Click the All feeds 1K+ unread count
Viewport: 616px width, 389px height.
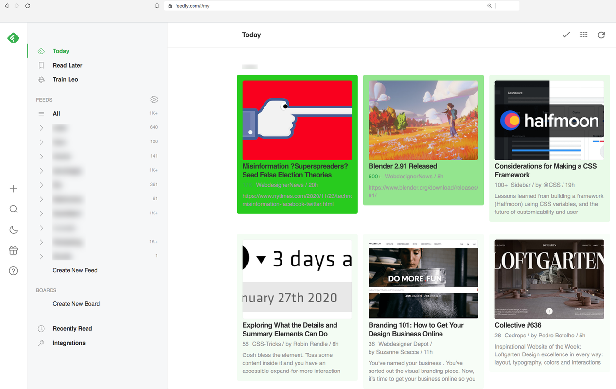pyautogui.click(x=153, y=113)
